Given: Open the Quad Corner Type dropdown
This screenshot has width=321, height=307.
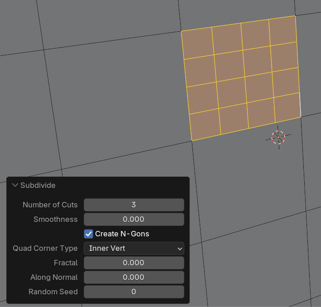Looking at the screenshot, I should click(134, 249).
